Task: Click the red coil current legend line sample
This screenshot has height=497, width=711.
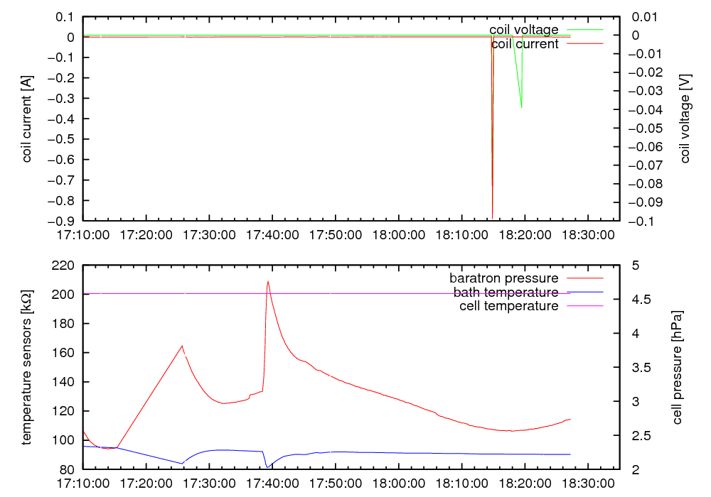Action: (x=584, y=44)
